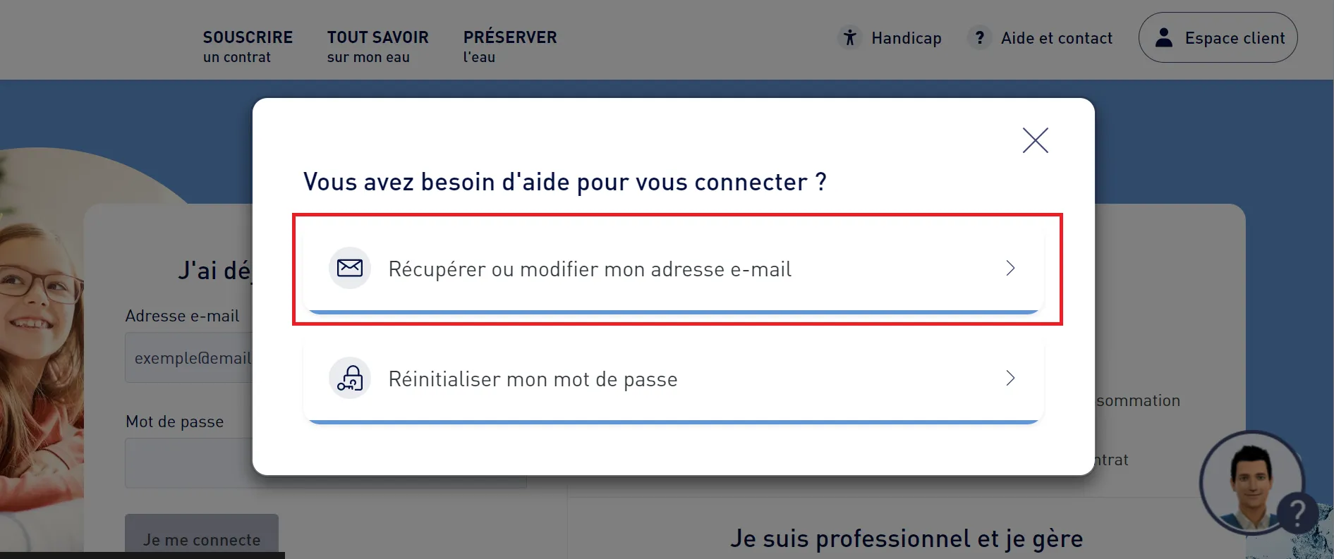The width and height of the screenshot is (1334, 559).
Task: Select Réinitialiser mon mot de passe
Action: [x=533, y=379]
